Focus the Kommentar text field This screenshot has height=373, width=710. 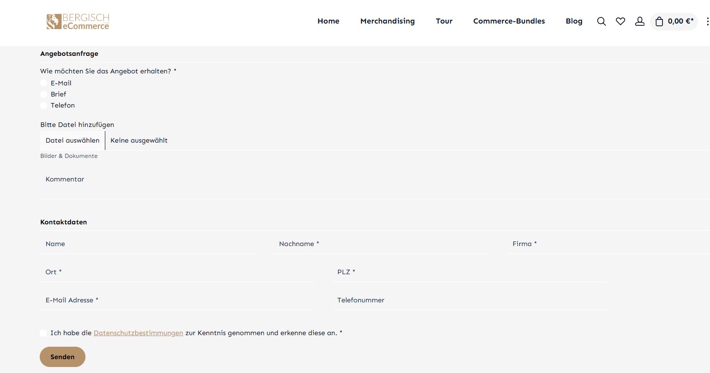pyautogui.click(x=370, y=185)
